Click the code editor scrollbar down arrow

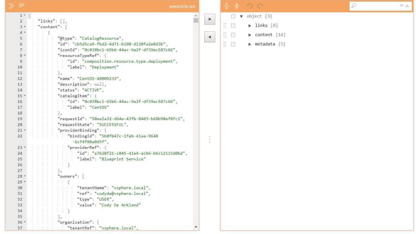196,227
